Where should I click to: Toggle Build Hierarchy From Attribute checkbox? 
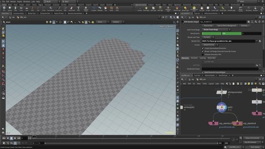(203, 72)
